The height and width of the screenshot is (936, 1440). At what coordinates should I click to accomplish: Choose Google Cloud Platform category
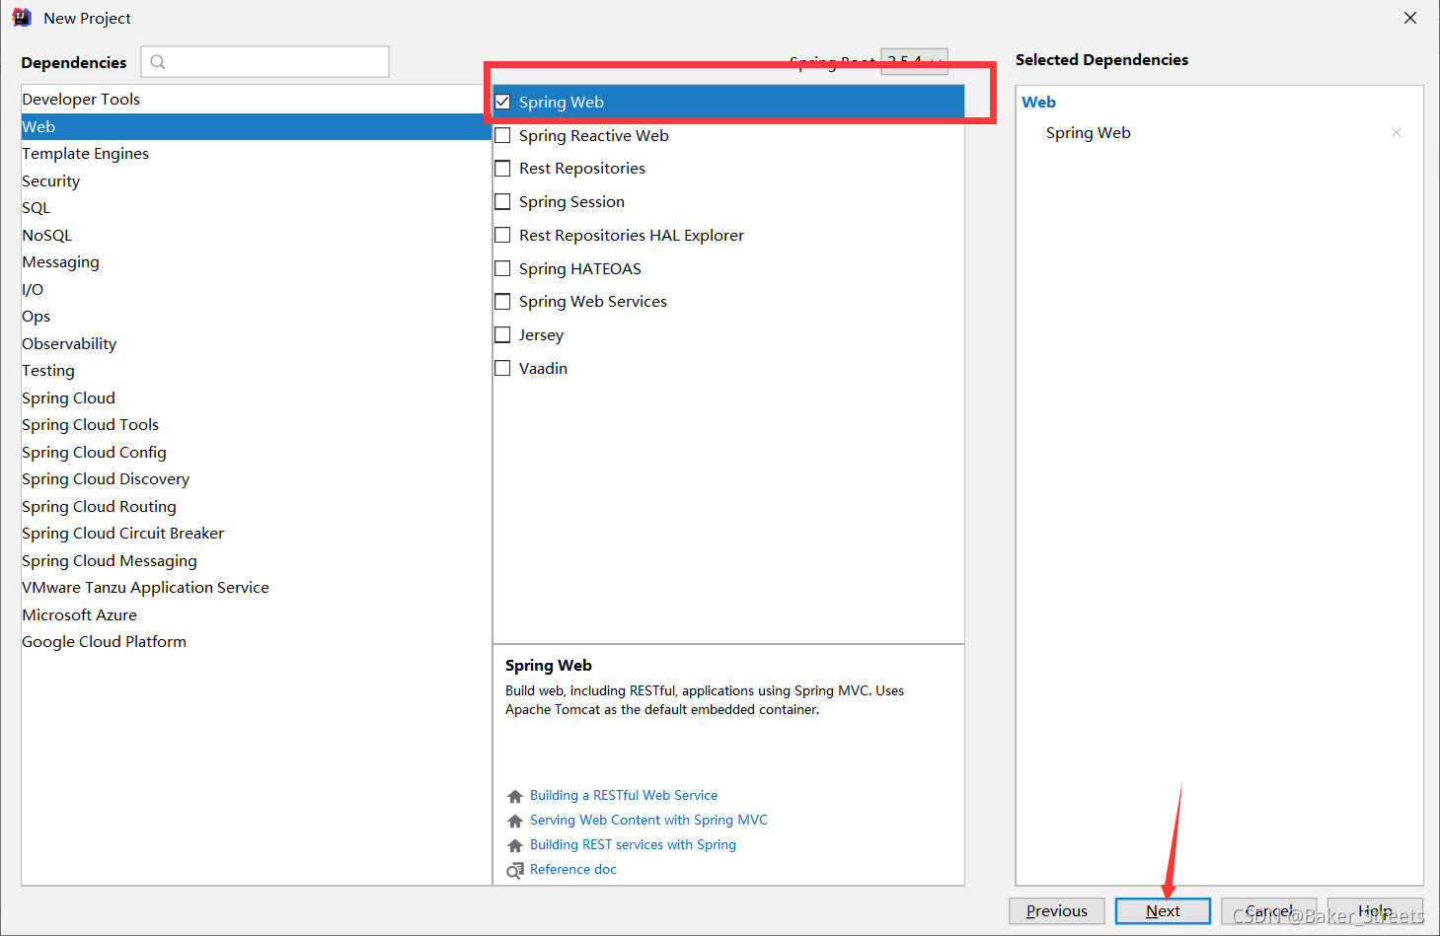click(257, 641)
